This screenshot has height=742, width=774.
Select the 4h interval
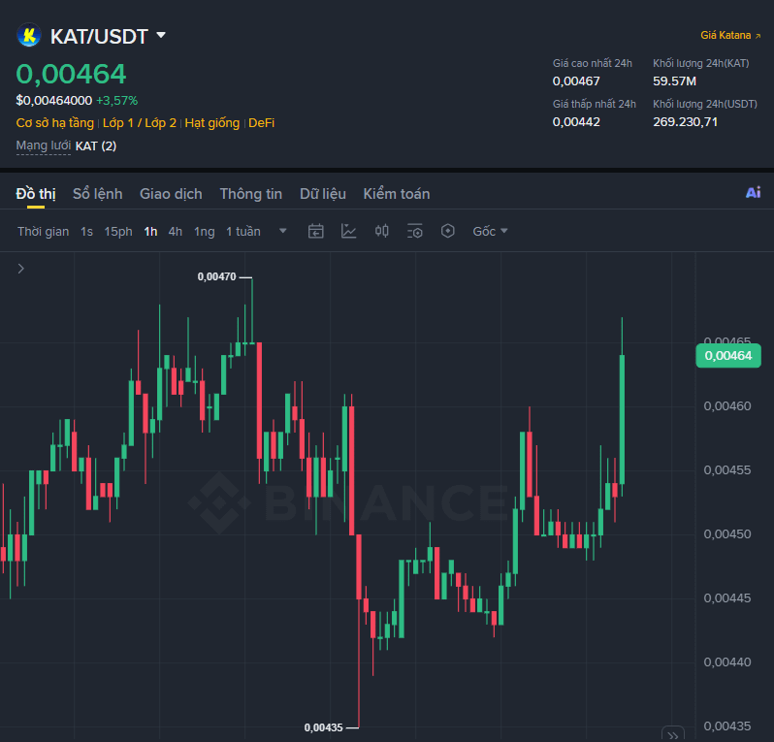(x=176, y=232)
